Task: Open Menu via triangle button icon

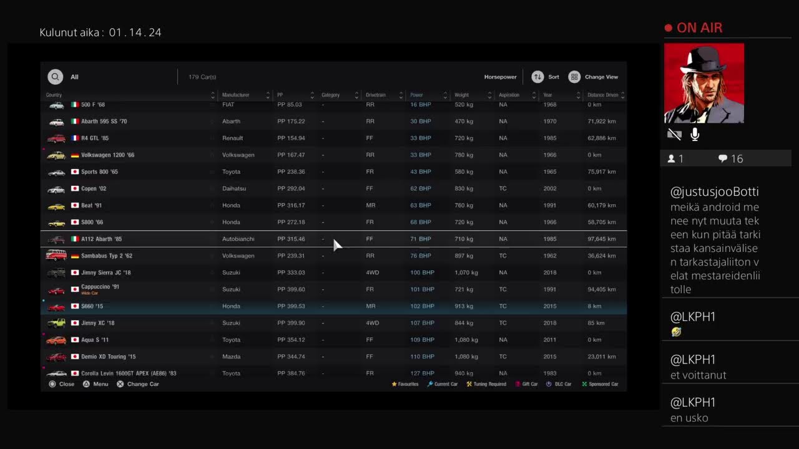Action: (87, 384)
